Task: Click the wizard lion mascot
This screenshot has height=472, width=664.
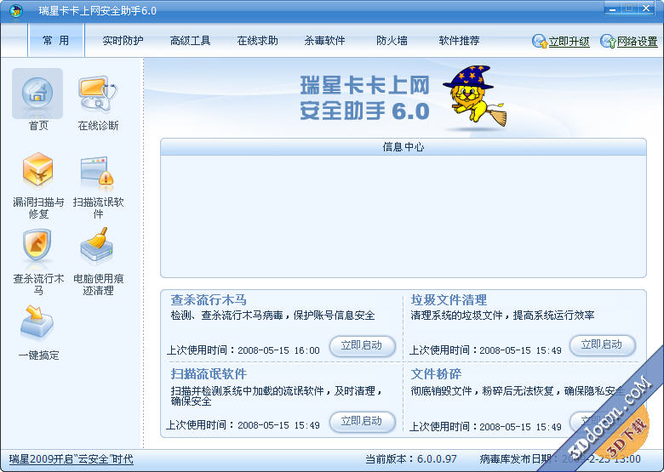Action: 475,95
